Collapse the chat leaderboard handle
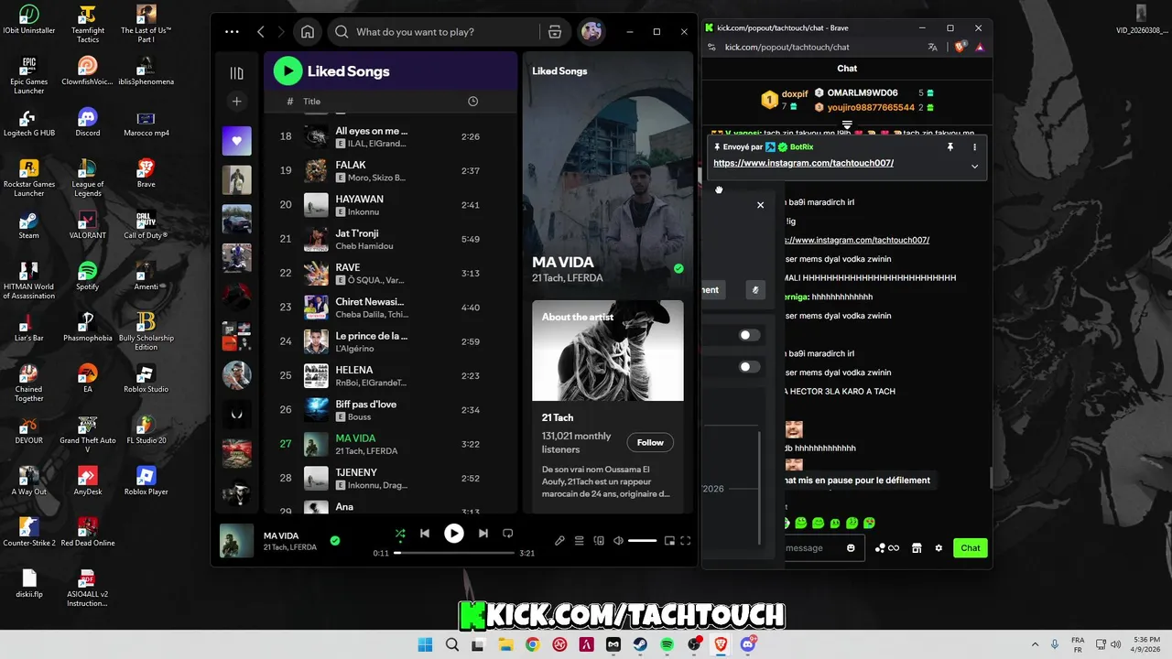The width and height of the screenshot is (1172, 659). [x=847, y=125]
